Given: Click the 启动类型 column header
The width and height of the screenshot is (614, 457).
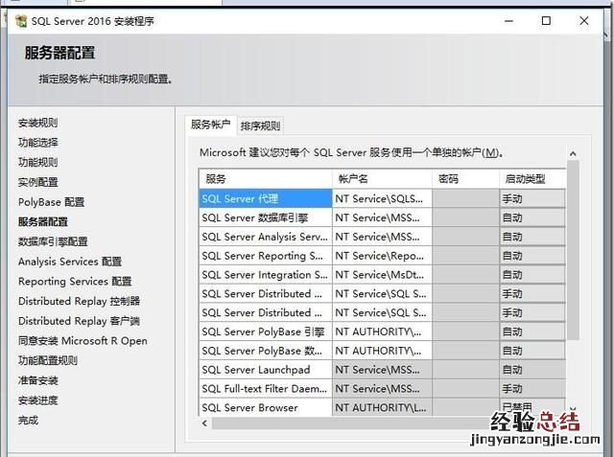Looking at the screenshot, I should (x=532, y=179).
